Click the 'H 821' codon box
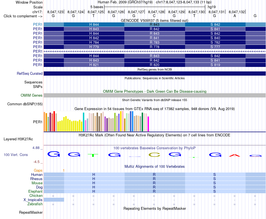 [x=94, y=65]
